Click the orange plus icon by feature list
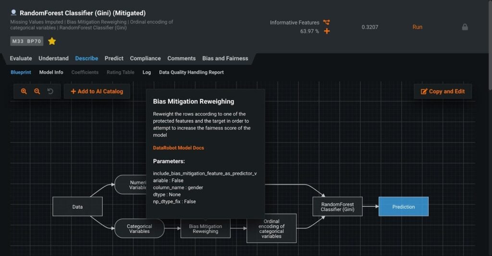Screen dimensions: 492x256 [x=327, y=31]
